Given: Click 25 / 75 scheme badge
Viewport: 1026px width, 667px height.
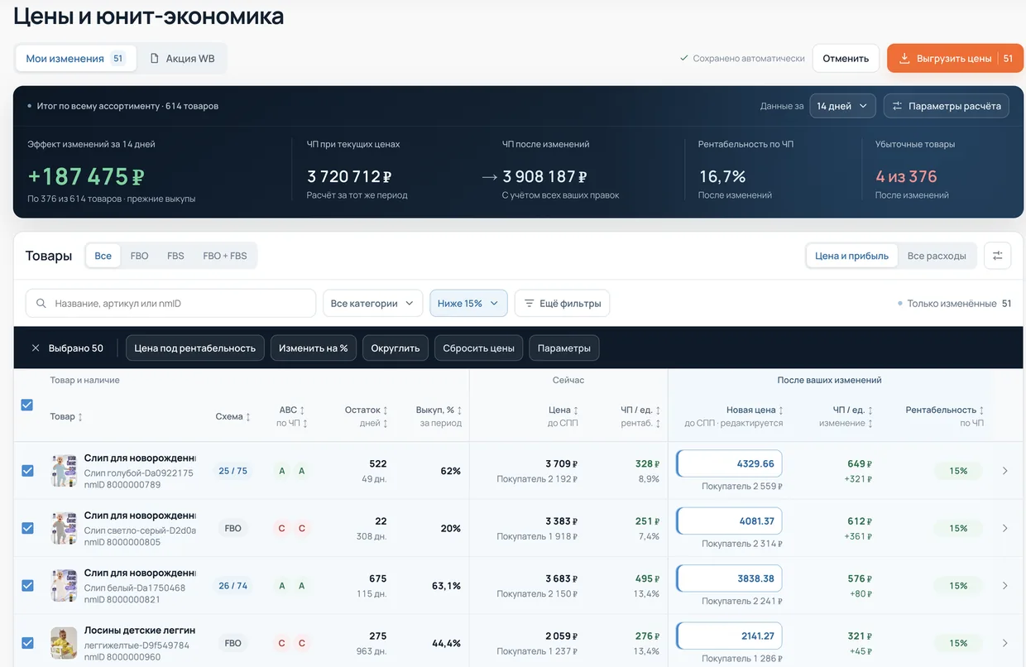Looking at the screenshot, I should coord(233,471).
